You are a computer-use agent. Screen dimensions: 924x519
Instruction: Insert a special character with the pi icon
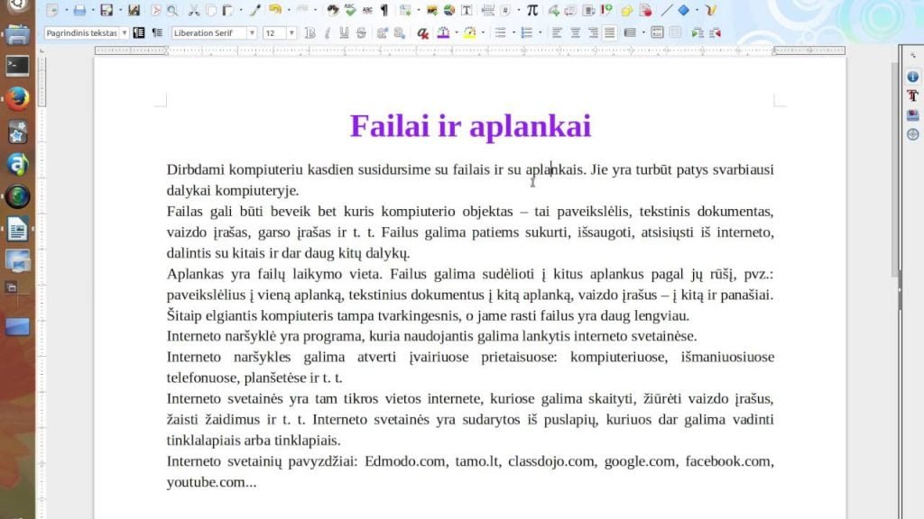point(532,10)
